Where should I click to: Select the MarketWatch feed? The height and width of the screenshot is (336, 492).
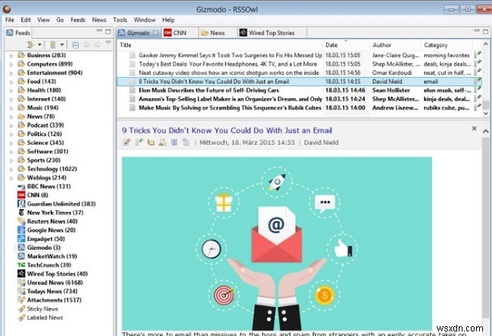[48, 257]
